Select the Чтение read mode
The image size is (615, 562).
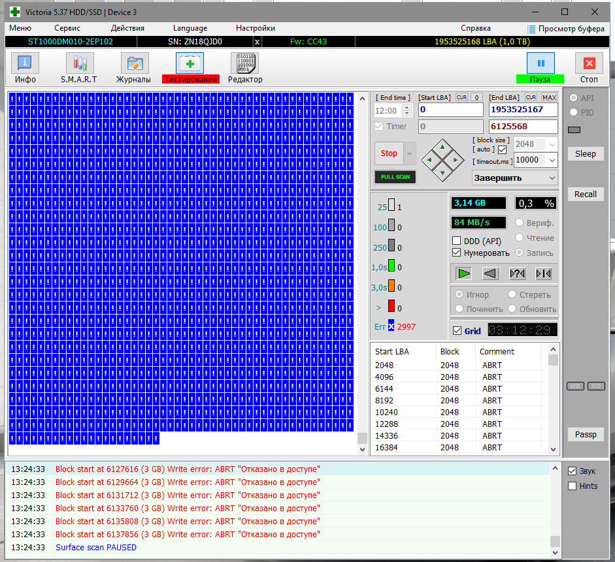click(x=520, y=238)
